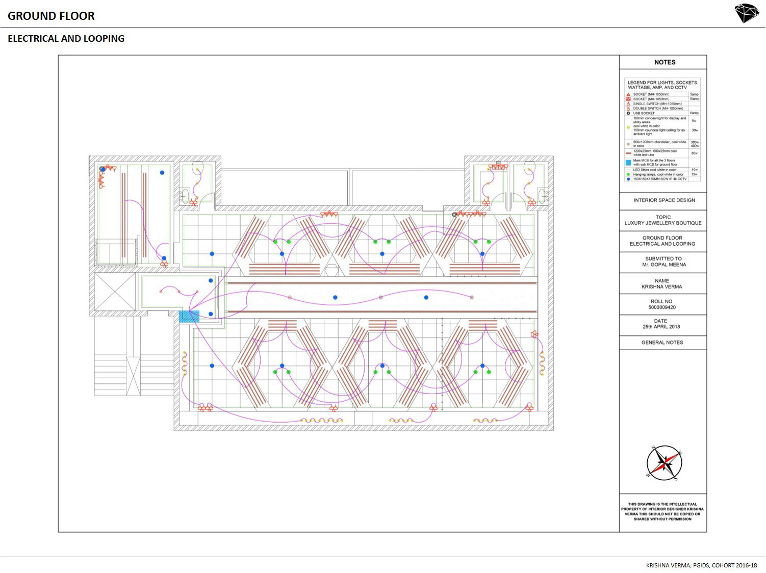Click the diamond logo in the top-right corner
The image size is (766, 573).
tap(746, 14)
